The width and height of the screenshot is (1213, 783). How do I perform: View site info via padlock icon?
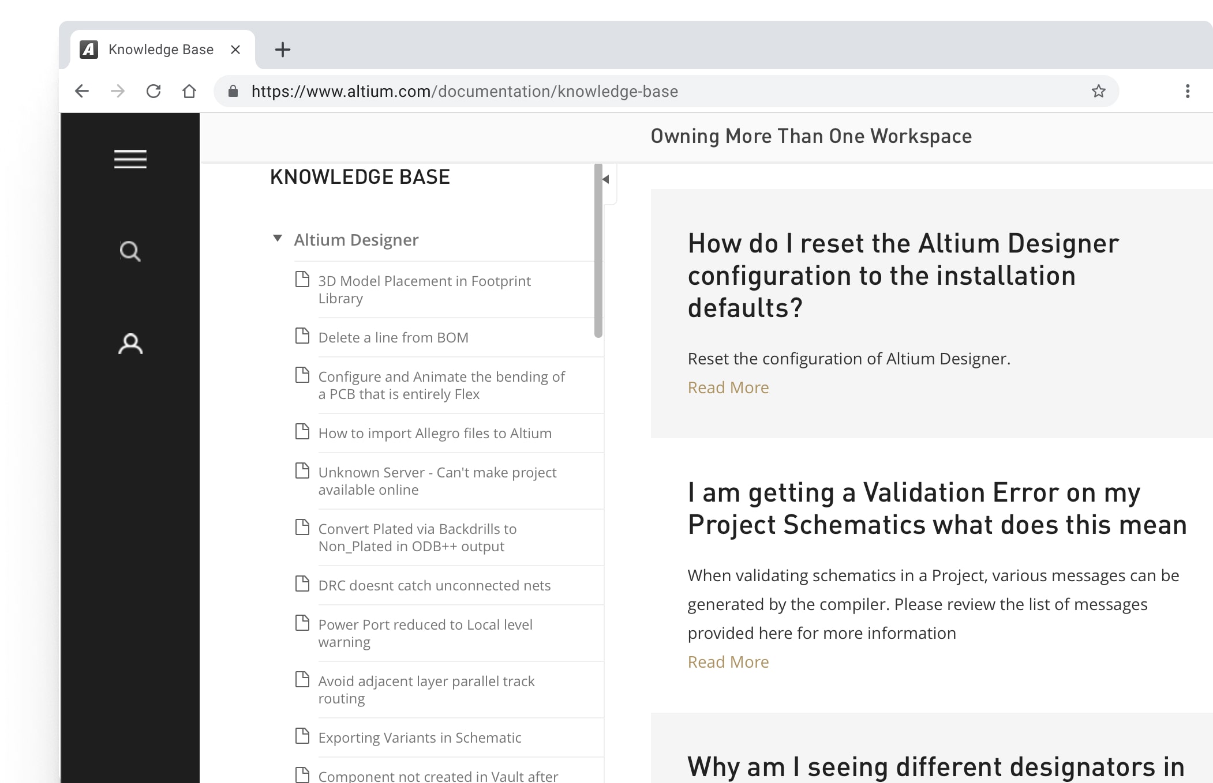tap(233, 91)
